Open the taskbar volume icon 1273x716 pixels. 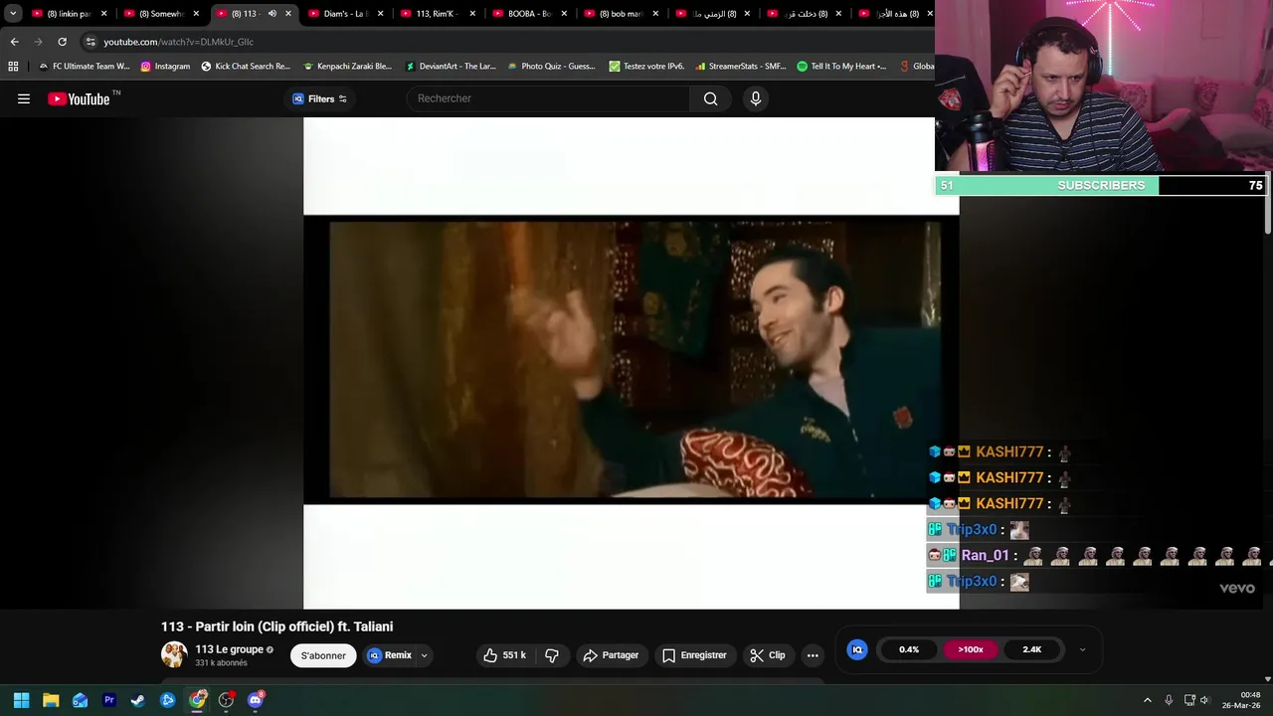pos(1204,700)
